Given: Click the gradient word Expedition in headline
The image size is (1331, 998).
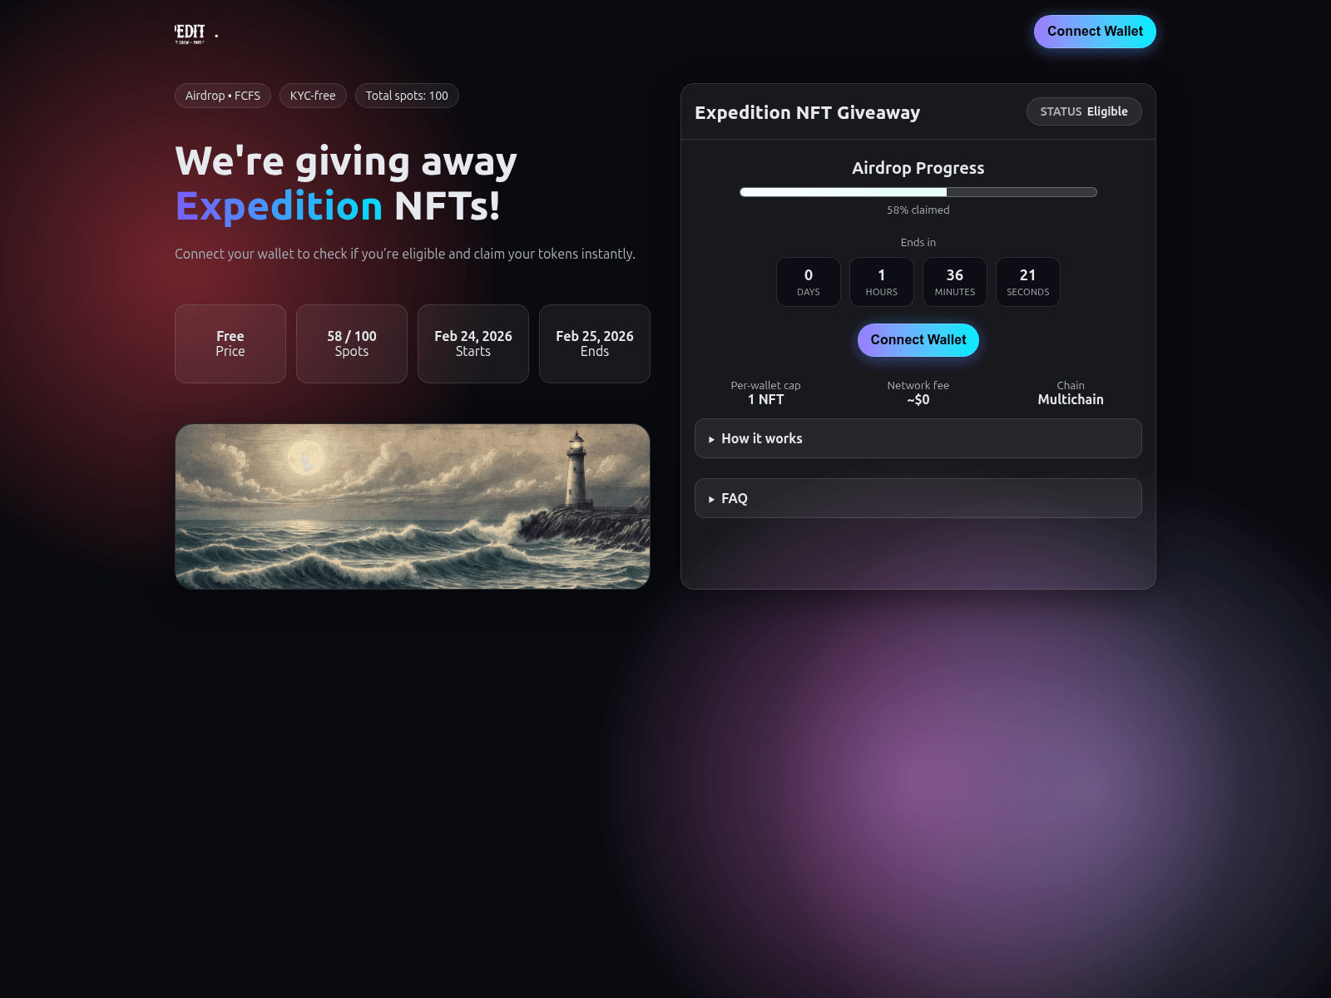Looking at the screenshot, I should tap(279, 206).
